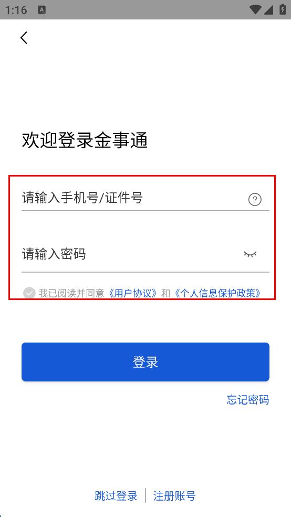Focus the 请输入手机号/证件号 field
Viewport: 291px width, 517px height.
(x=145, y=198)
